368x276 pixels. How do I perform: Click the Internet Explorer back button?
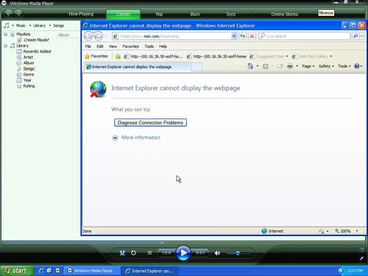pyautogui.click(x=88, y=36)
